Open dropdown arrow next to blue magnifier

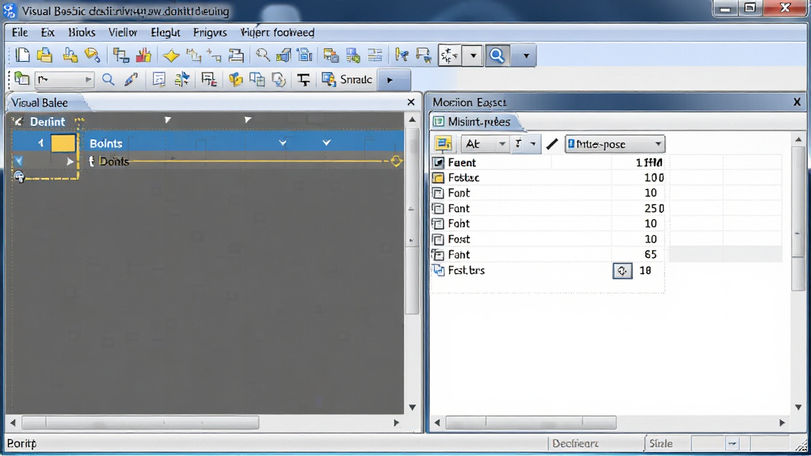[x=526, y=55]
